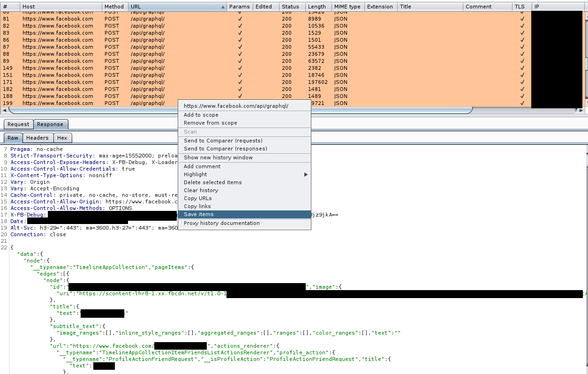The height and width of the screenshot is (374, 588).
Task: Click the facebook graphql URL menu header
Action: click(x=244, y=106)
